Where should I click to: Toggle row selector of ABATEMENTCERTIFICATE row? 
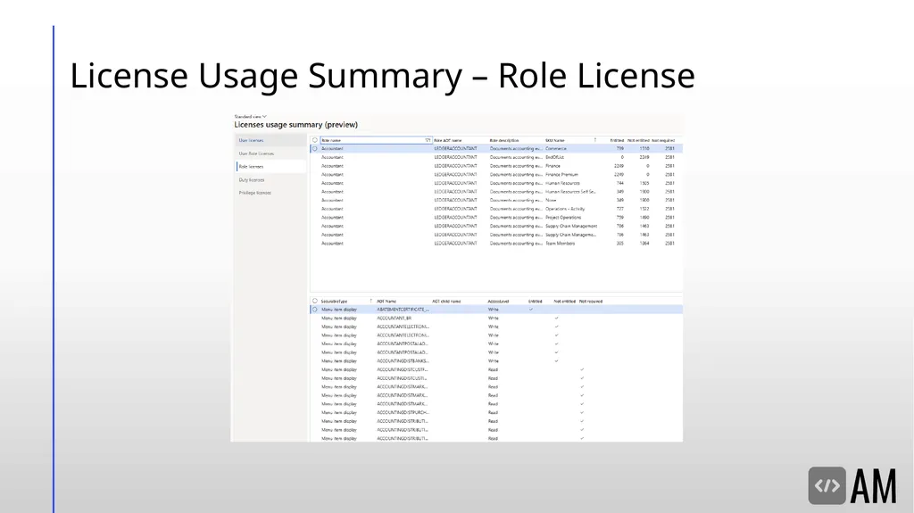(315, 310)
